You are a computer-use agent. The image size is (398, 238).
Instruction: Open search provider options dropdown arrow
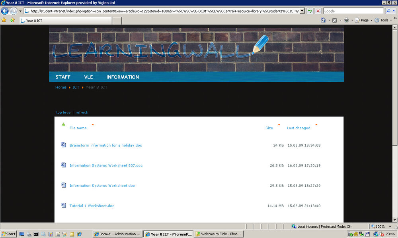point(394,11)
